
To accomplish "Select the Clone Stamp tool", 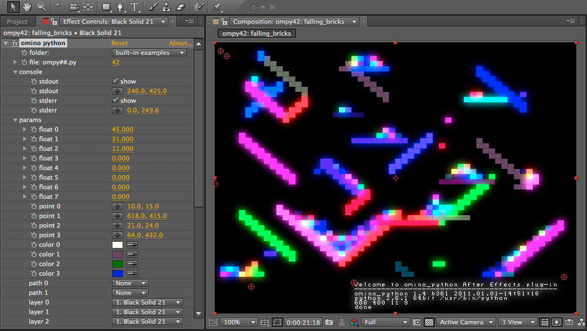I will (x=166, y=7).
